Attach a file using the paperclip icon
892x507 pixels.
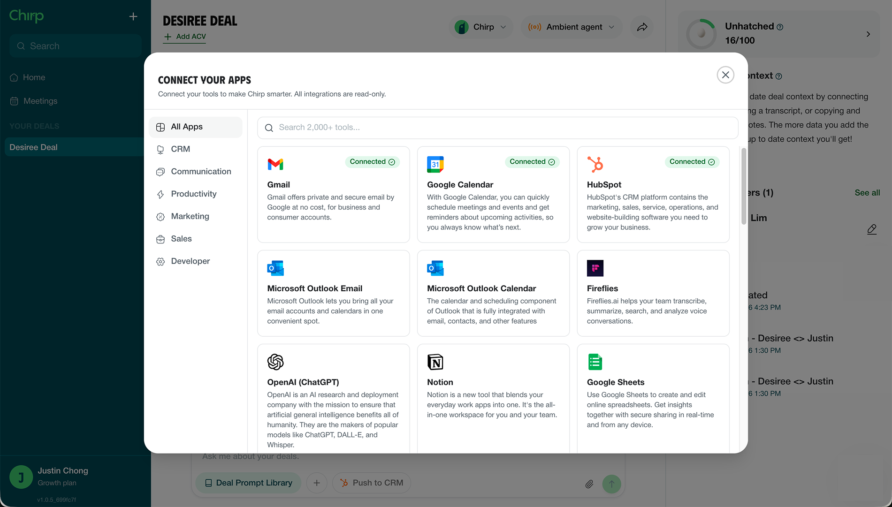(x=589, y=484)
